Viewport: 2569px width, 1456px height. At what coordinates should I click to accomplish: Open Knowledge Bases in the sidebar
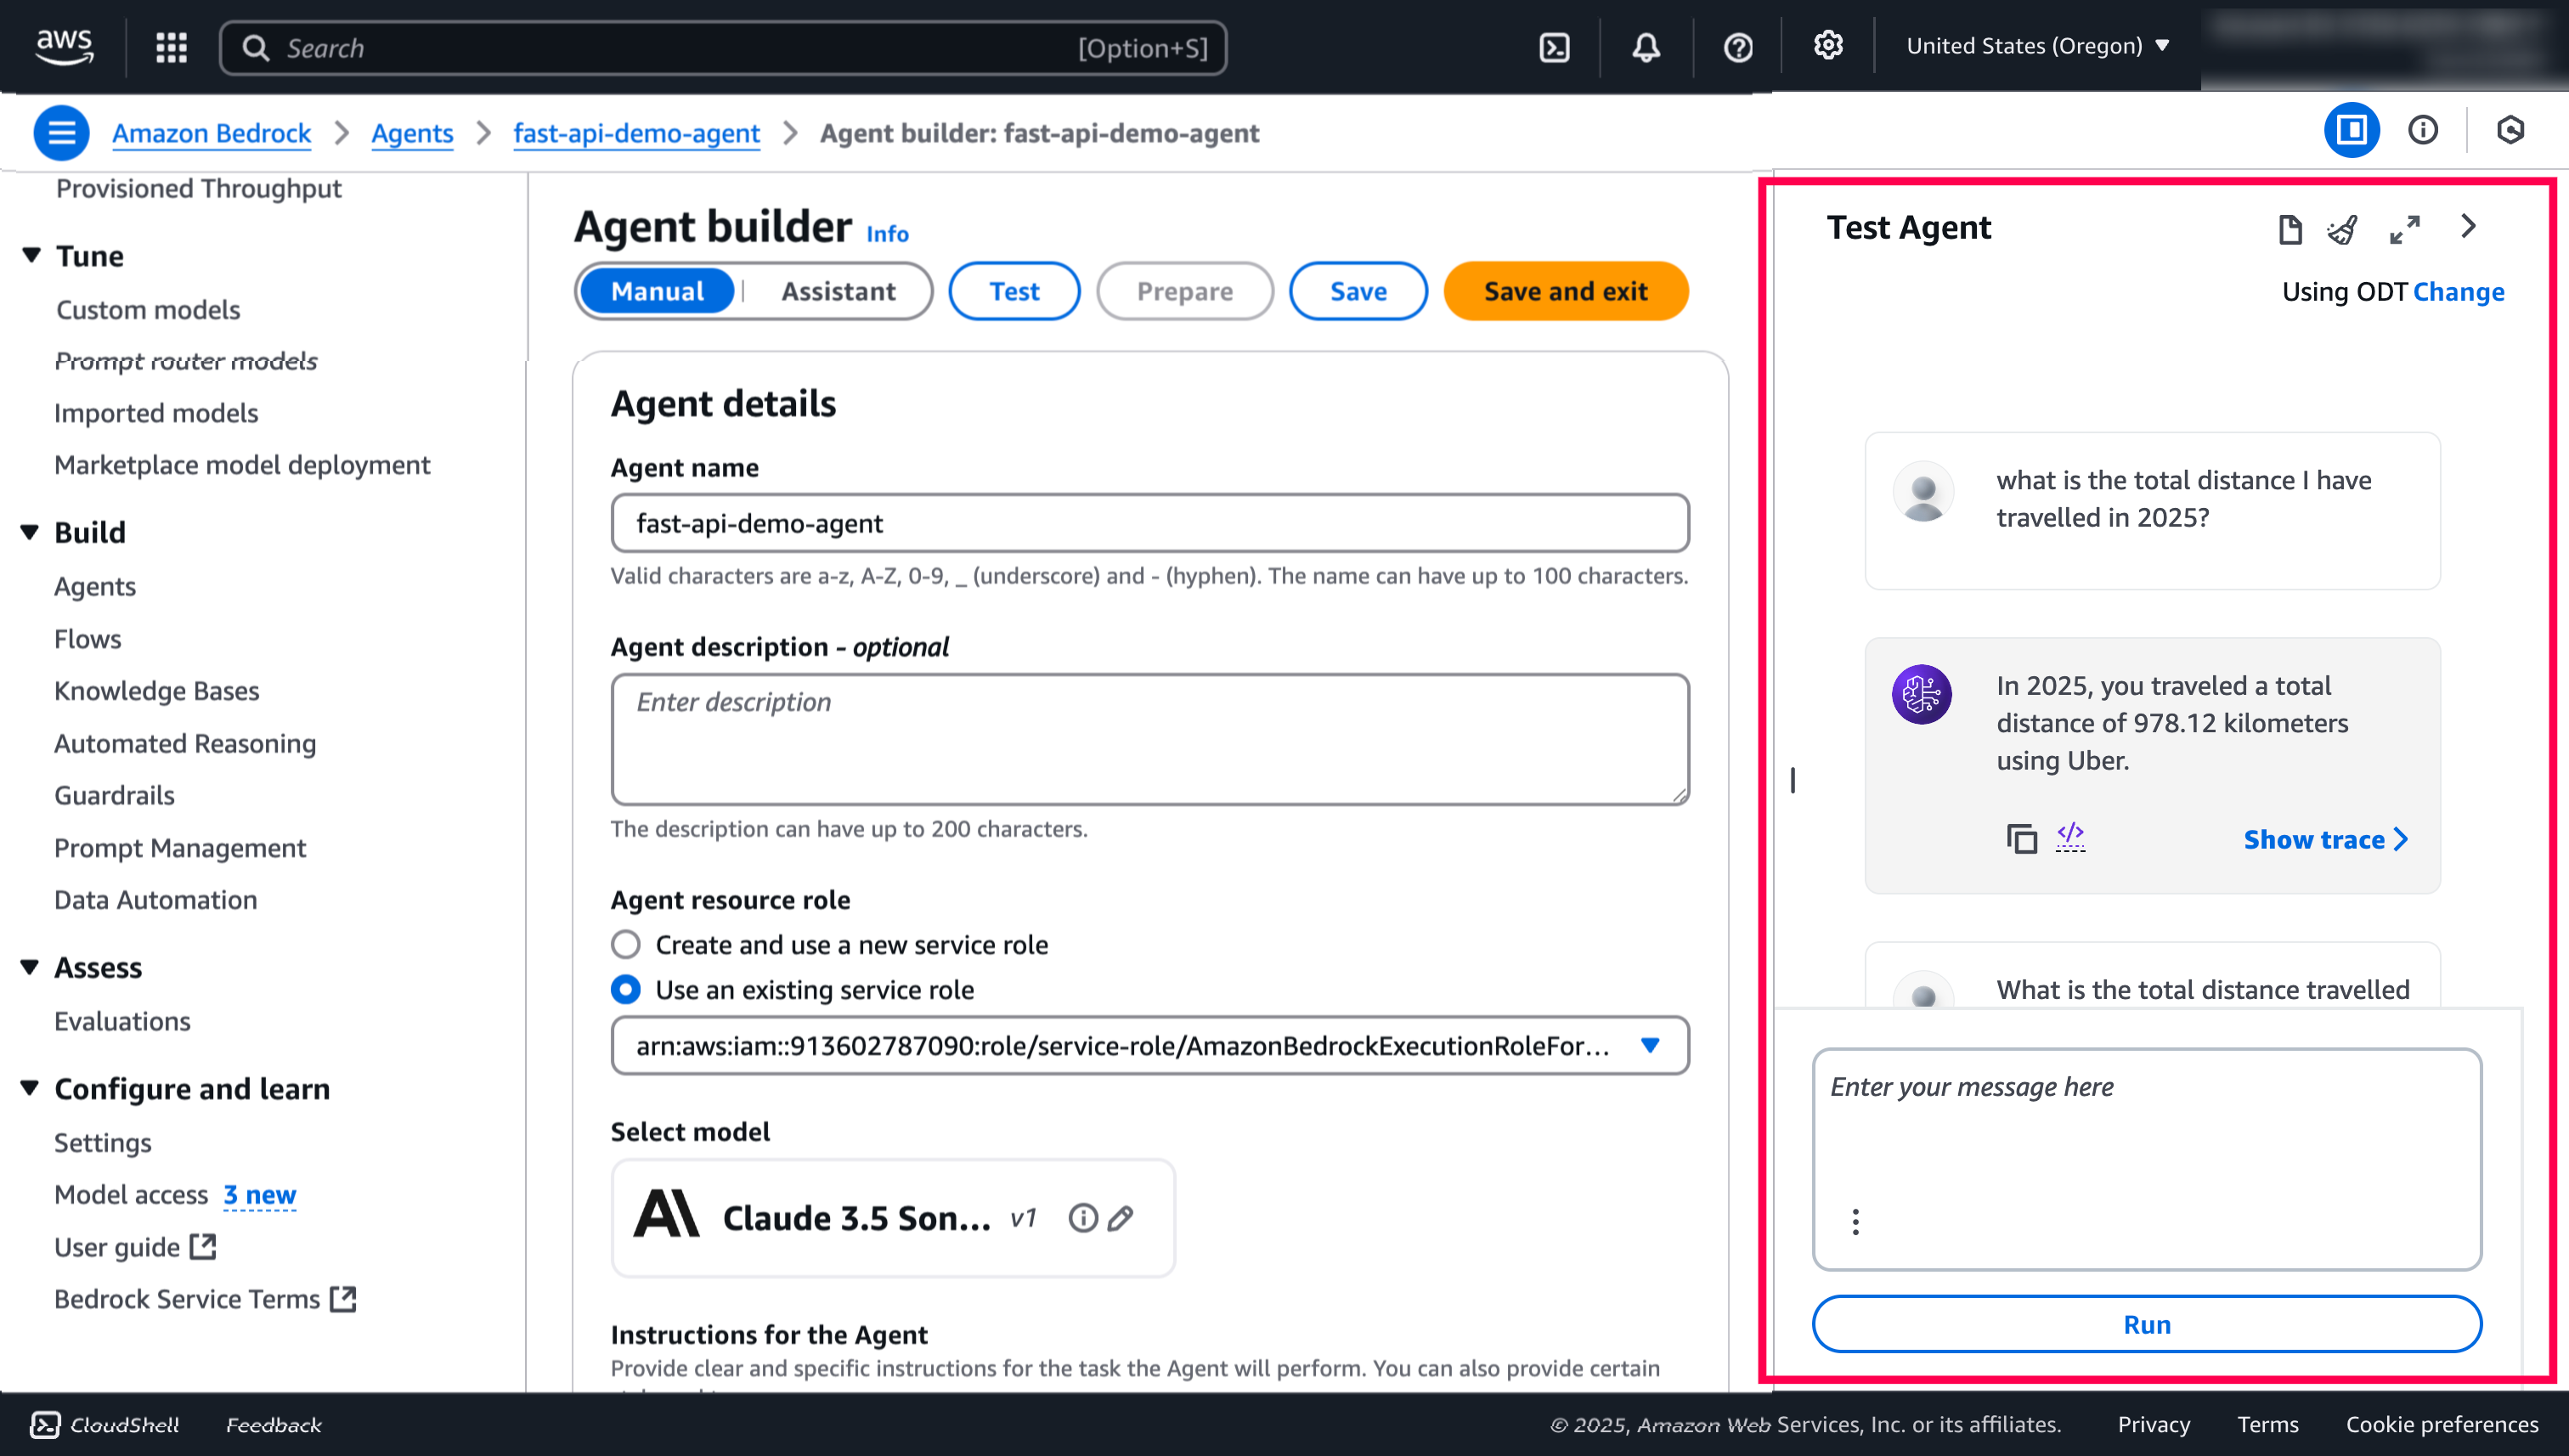156,691
